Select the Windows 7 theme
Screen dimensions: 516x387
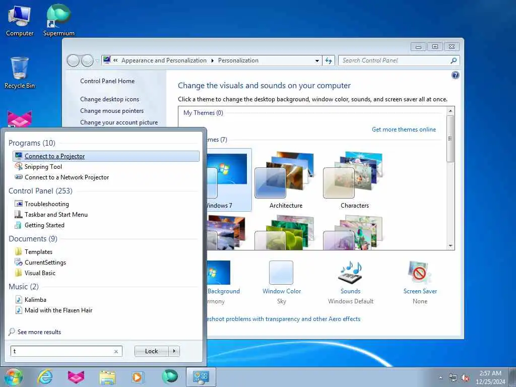click(229, 180)
